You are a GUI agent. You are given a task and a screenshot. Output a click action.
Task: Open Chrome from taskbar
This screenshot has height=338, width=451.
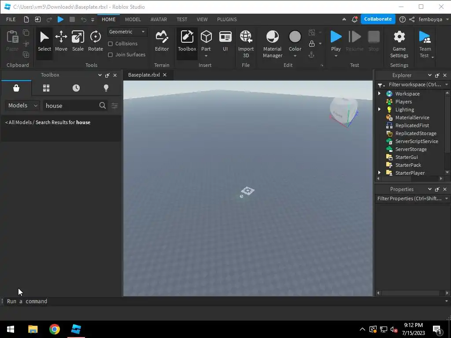click(x=54, y=329)
